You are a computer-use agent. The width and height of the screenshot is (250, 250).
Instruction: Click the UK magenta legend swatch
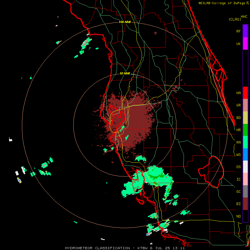coord(245,44)
